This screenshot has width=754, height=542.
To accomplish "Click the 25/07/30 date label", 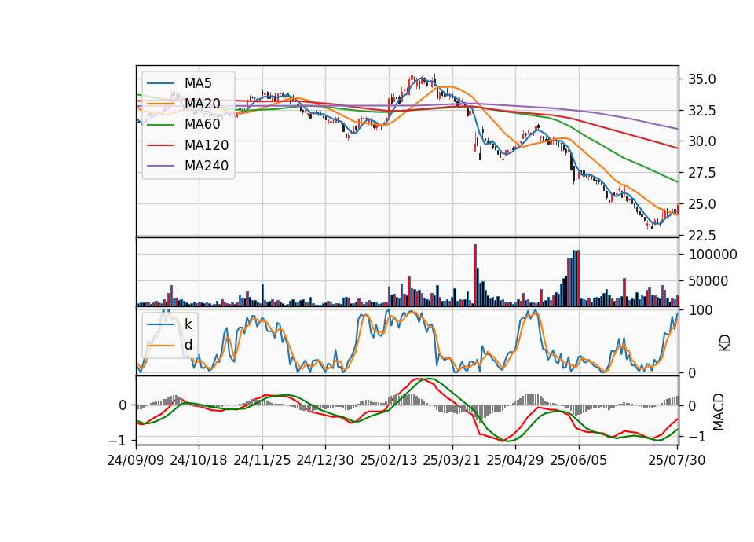I will point(676,460).
